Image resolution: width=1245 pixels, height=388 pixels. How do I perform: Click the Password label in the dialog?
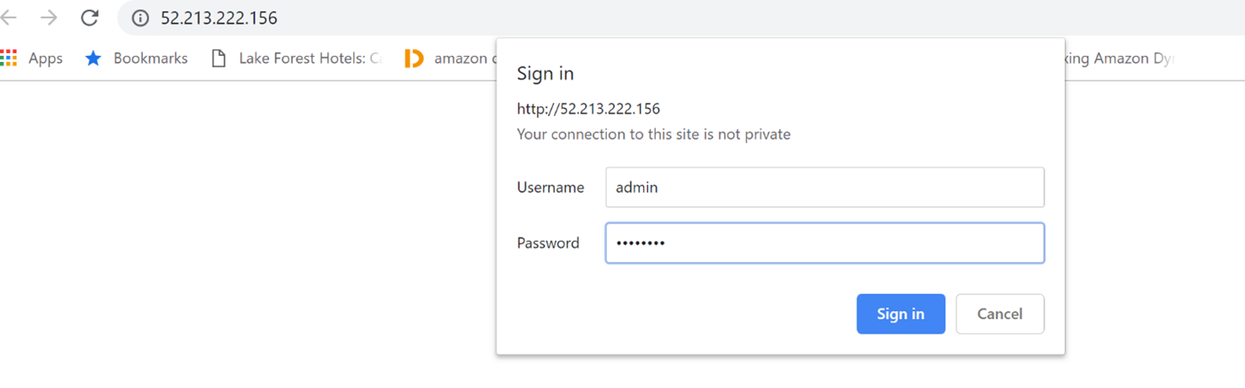pos(548,243)
